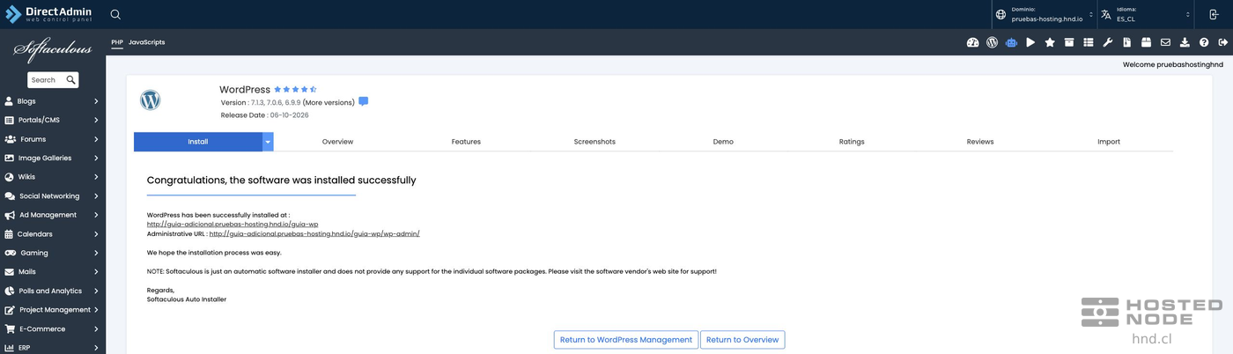Click the sidebar search magnifier icon
Screen dimensions: 1233x354
[70, 80]
